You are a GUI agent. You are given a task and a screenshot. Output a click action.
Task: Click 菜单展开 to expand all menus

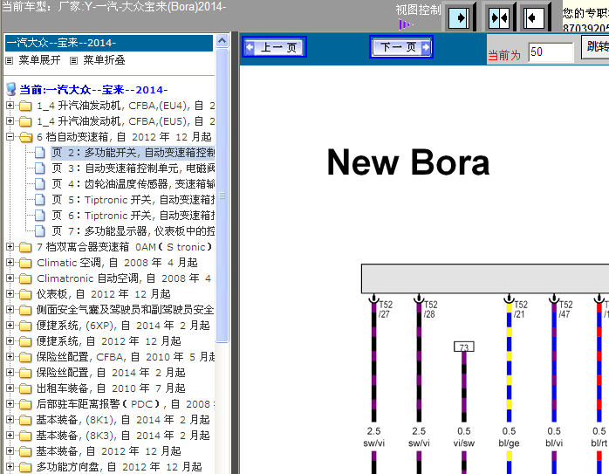[x=39, y=60]
